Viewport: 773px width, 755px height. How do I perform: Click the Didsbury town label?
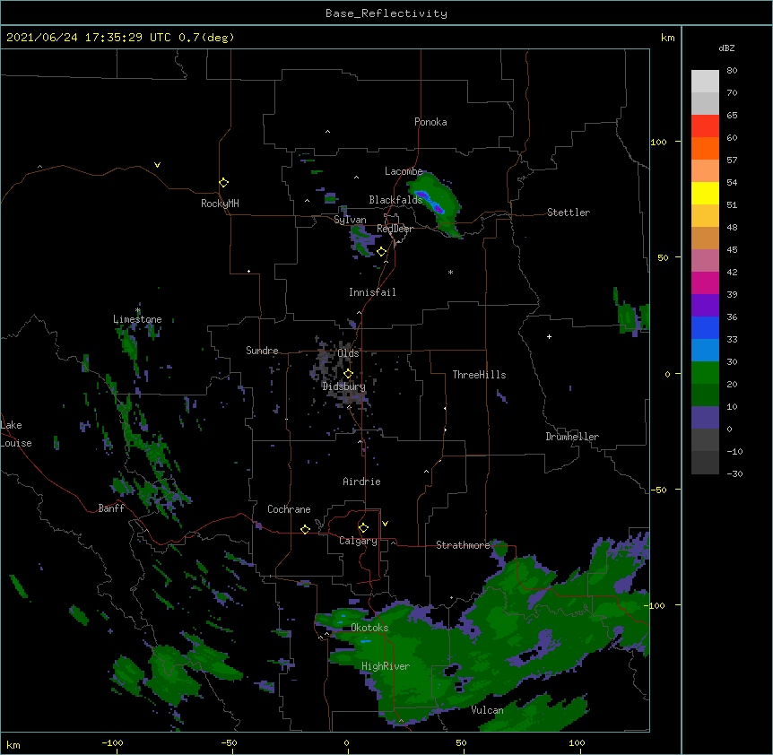pyautogui.click(x=343, y=386)
